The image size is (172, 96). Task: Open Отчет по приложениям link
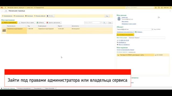coord(126,50)
